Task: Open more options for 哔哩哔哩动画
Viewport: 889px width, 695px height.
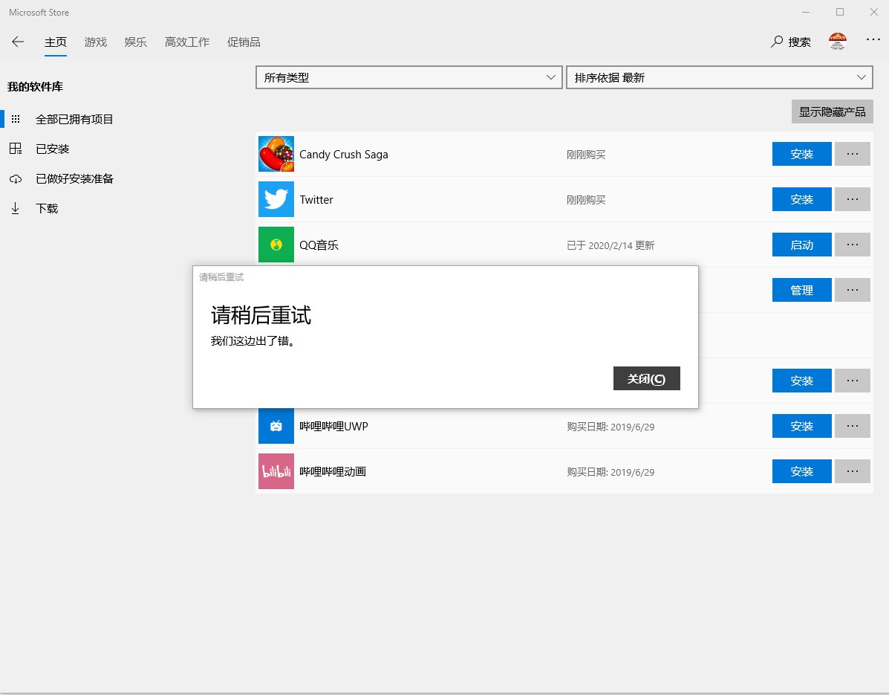Action: click(x=852, y=471)
